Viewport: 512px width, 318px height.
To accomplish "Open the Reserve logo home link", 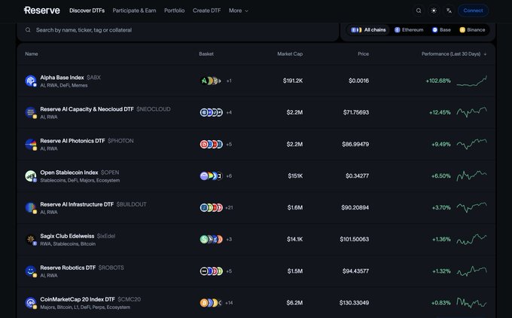I will click(42, 11).
